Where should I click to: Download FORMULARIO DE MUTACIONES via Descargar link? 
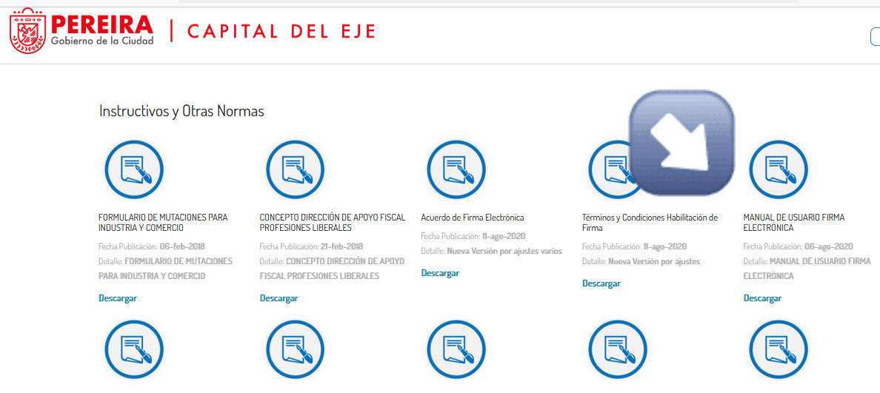pos(118,298)
